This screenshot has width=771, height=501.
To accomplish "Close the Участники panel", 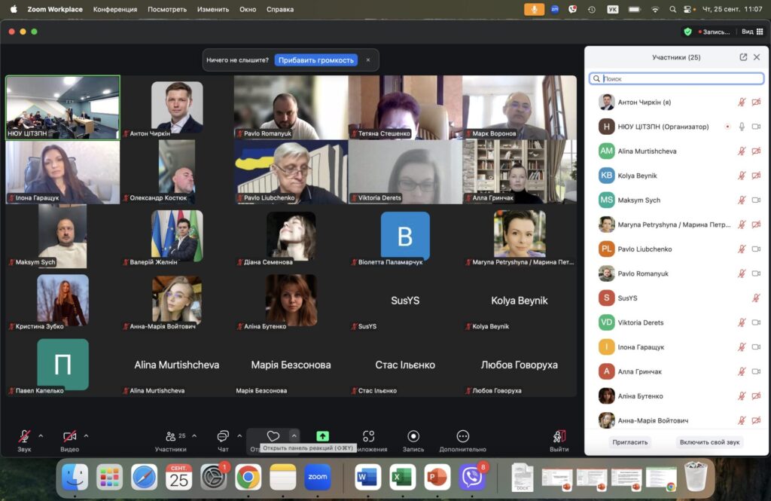I will 757,57.
